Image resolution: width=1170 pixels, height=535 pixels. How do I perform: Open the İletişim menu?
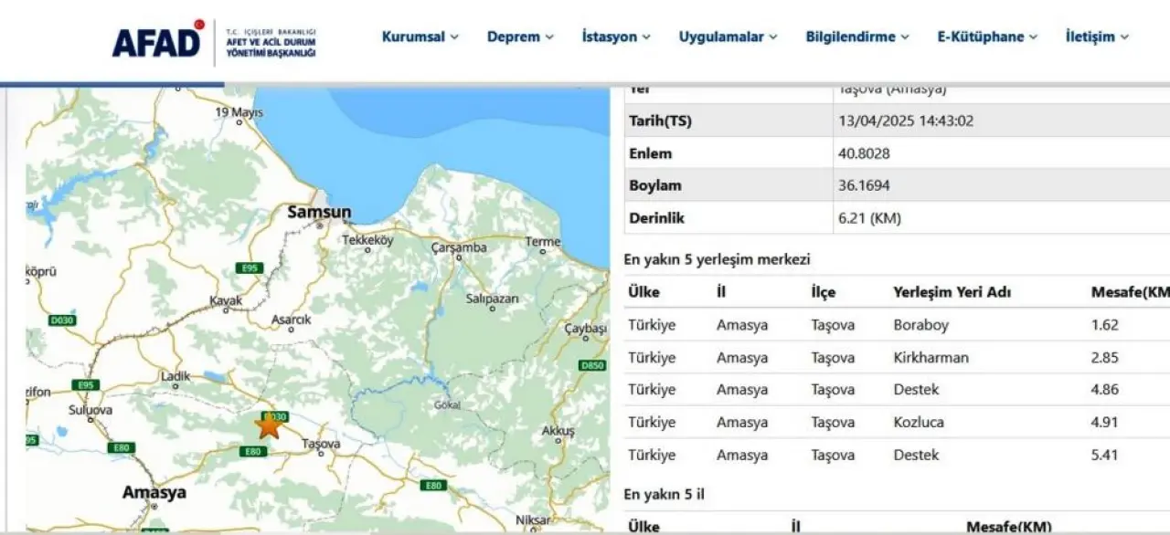tap(1096, 37)
